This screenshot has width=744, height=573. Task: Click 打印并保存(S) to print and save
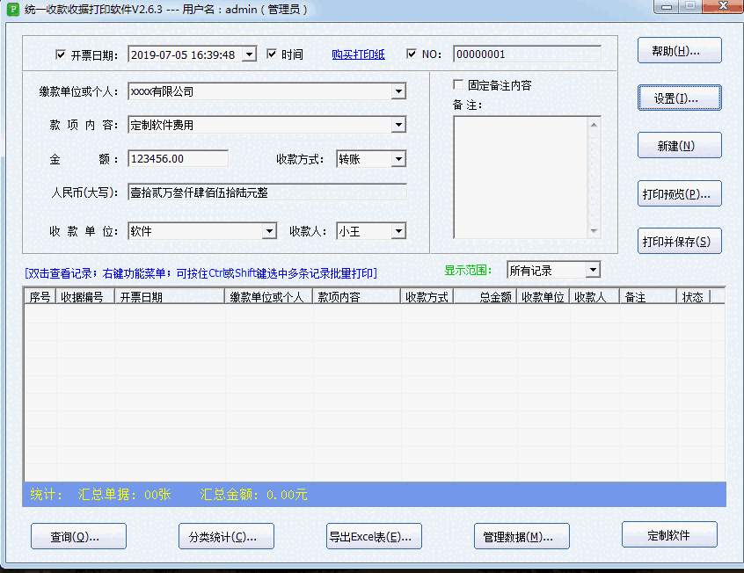[x=679, y=240]
